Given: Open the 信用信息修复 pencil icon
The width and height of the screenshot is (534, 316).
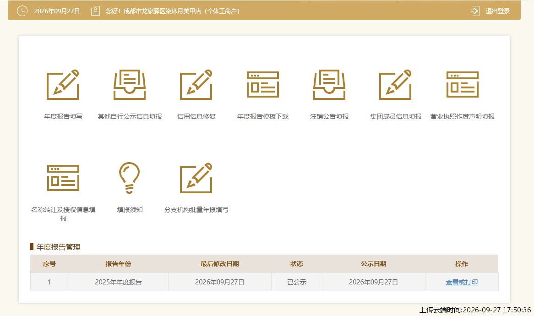Looking at the screenshot, I should pos(196,85).
